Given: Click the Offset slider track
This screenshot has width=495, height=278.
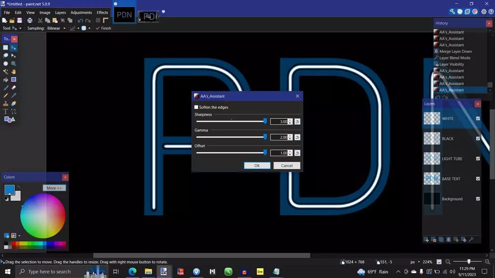Looking at the screenshot, I should [231, 153].
